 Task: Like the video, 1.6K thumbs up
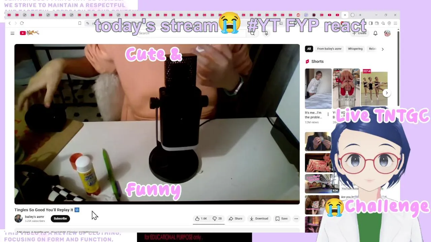tap(201, 218)
